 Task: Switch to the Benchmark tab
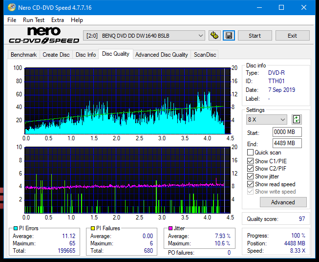pos(24,55)
